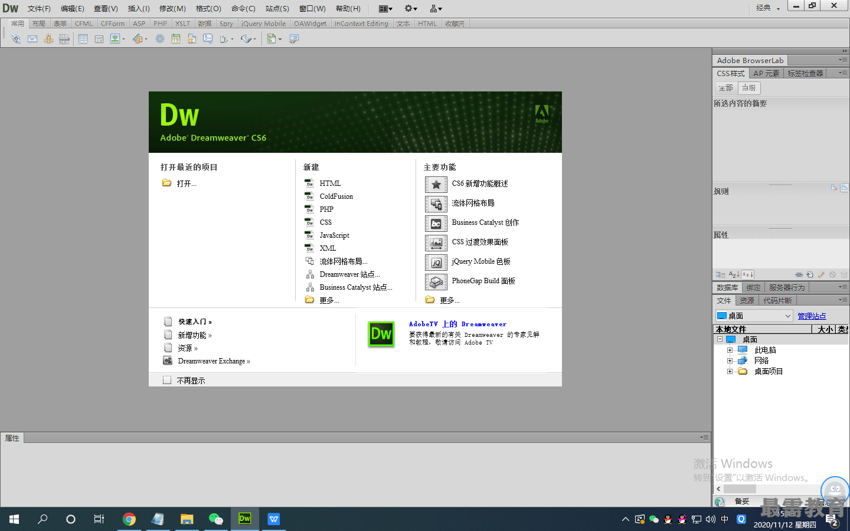The image size is (850, 531).
Task: Toggle Show Only Set Properties view
Action: (x=747, y=274)
